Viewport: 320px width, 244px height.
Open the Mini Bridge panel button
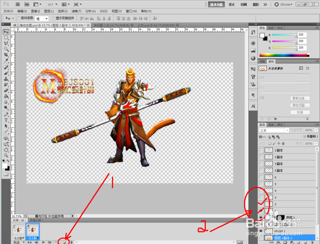pos(27,4)
